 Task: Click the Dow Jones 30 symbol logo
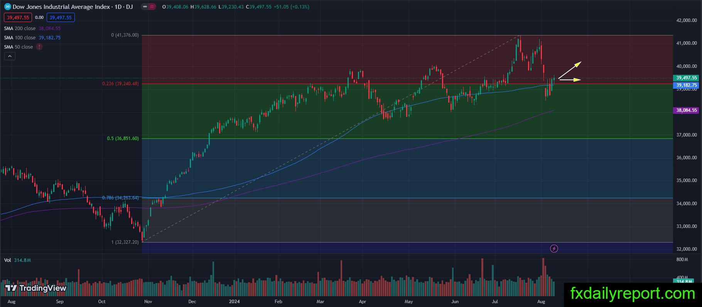tap(7, 7)
